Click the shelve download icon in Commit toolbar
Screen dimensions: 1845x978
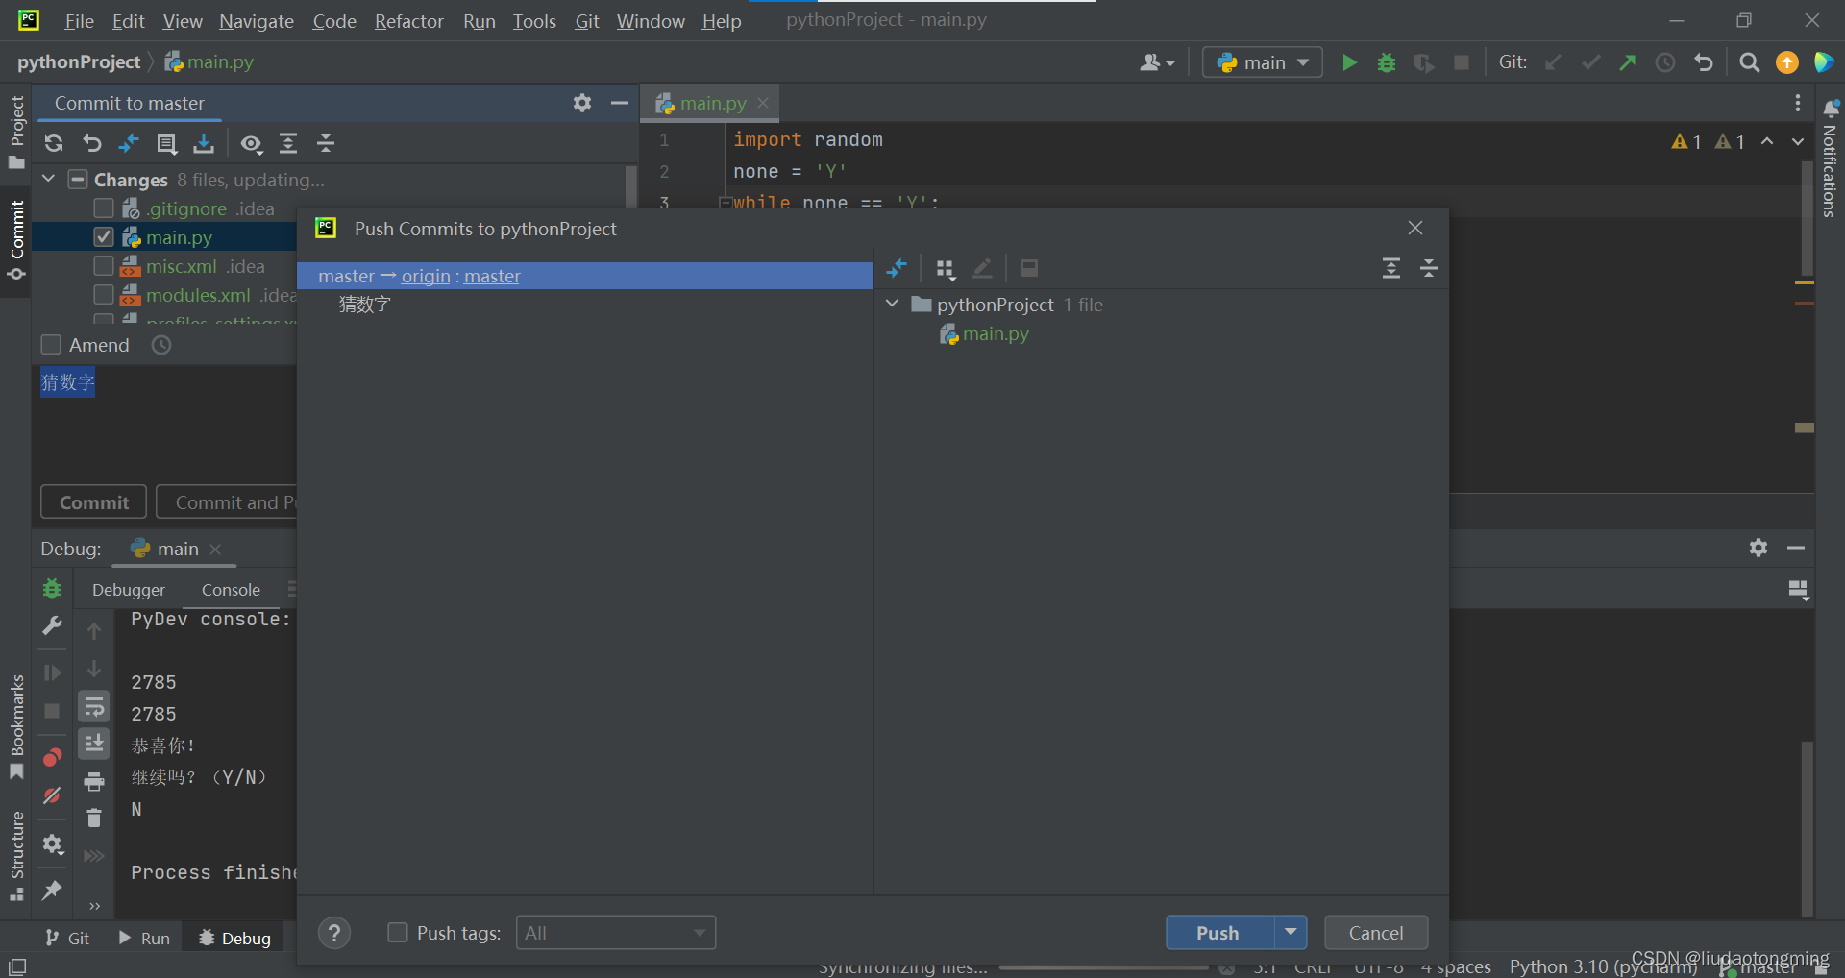point(204,143)
